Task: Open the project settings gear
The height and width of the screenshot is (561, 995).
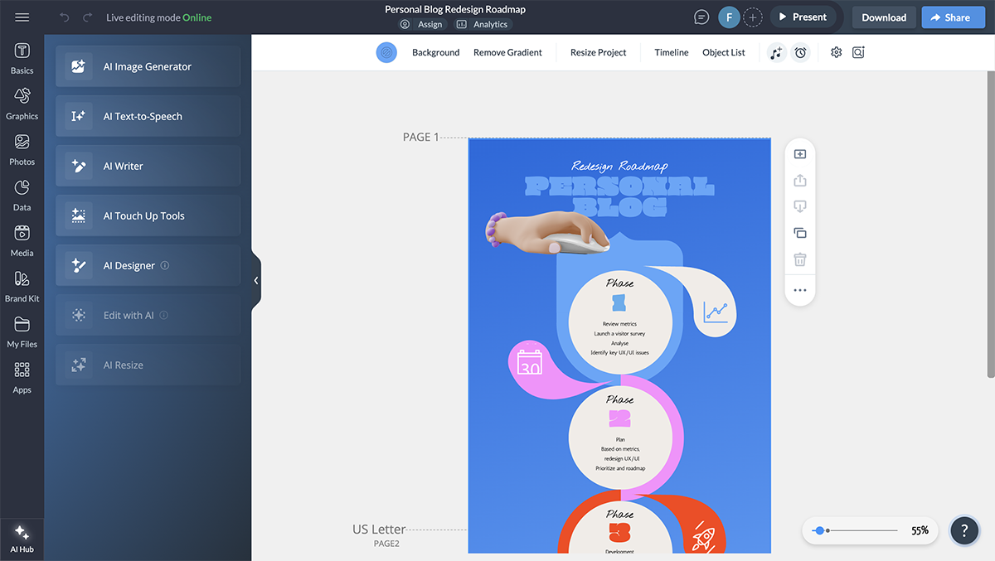Action: click(836, 51)
